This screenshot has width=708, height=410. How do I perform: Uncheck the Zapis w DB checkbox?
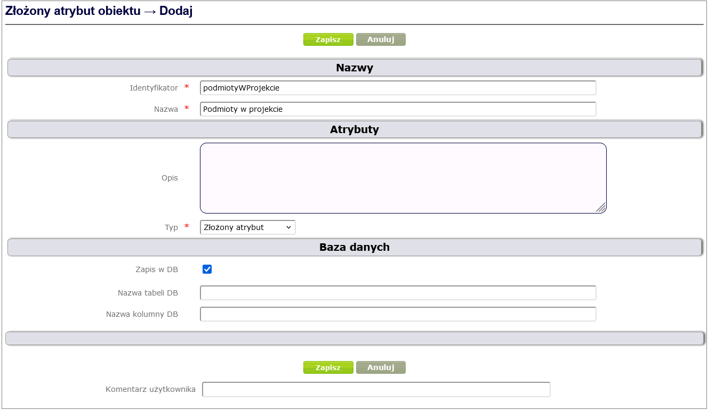point(207,269)
